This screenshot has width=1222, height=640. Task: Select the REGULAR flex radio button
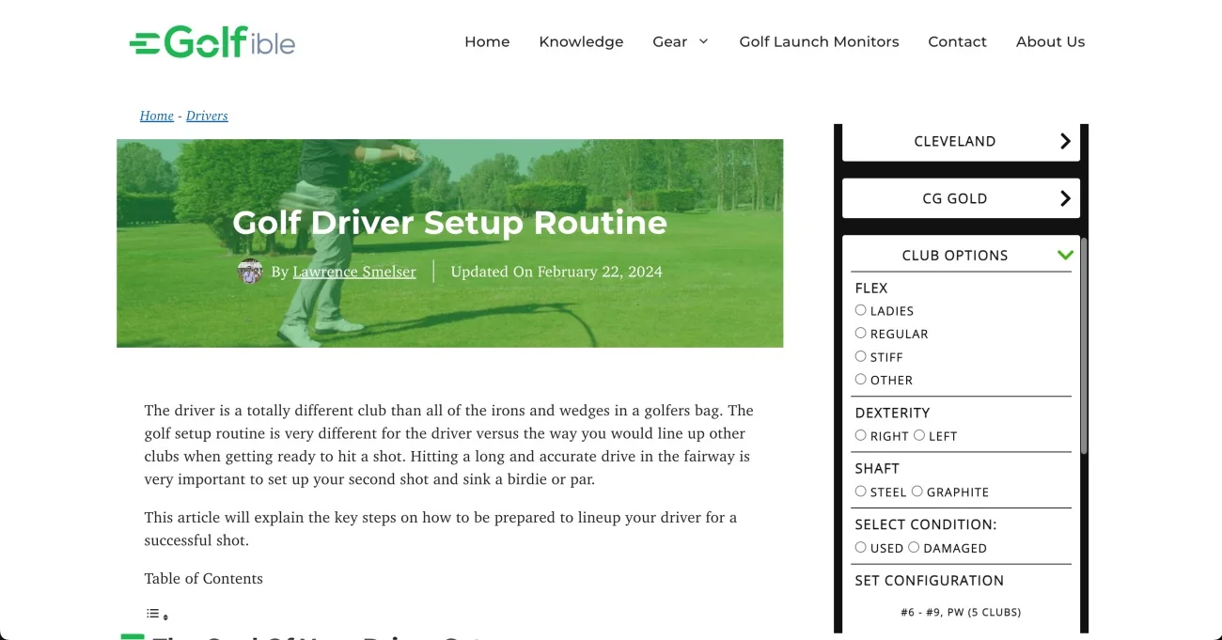point(860,333)
